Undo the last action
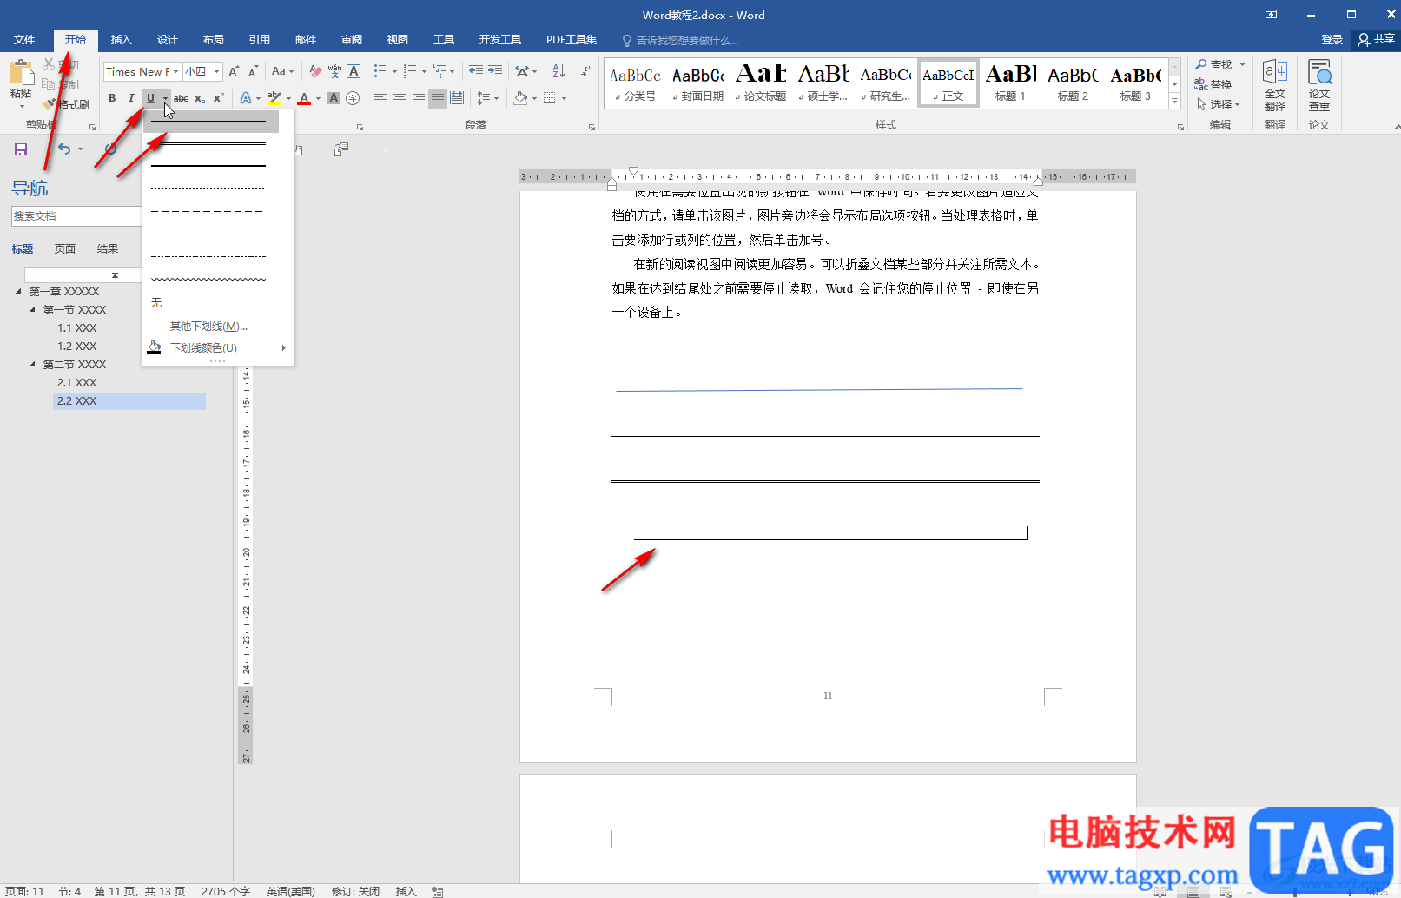The height and width of the screenshot is (898, 1401). (64, 149)
